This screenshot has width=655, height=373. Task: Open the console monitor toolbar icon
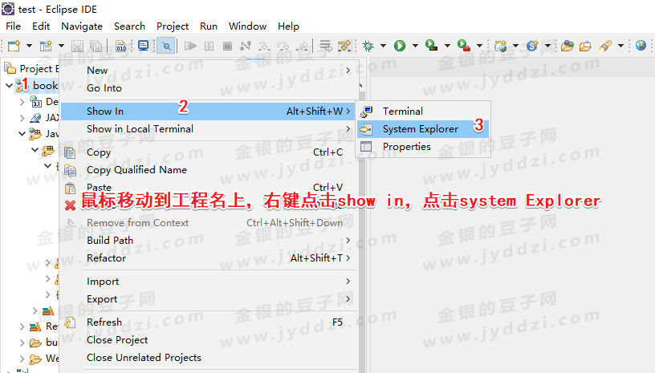[143, 46]
